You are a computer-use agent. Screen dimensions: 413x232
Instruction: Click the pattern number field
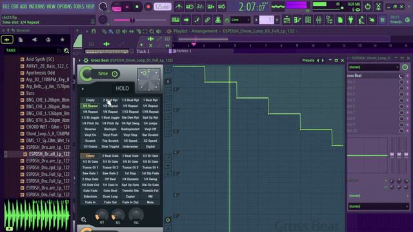pos(267,20)
